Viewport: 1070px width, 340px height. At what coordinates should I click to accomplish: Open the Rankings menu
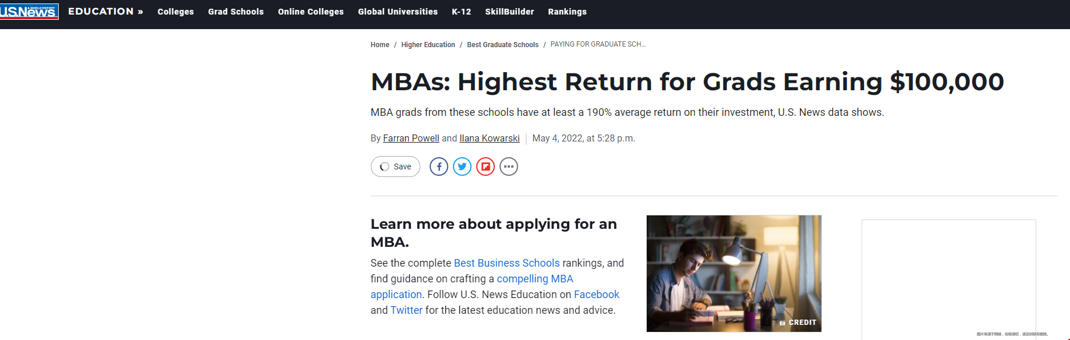pyautogui.click(x=567, y=12)
